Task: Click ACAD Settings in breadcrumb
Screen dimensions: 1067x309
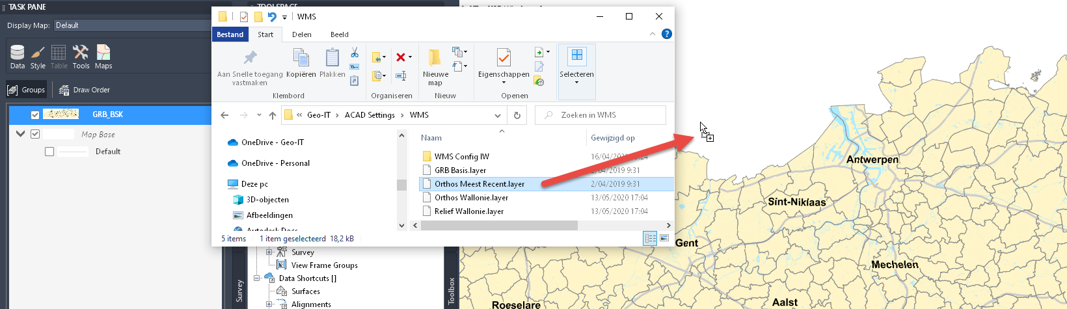Action: coord(370,115)
